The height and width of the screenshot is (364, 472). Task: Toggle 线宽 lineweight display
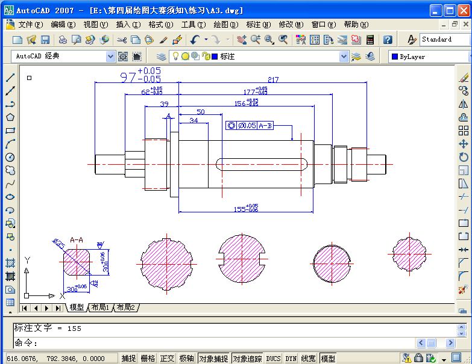[x=308, y=359]
